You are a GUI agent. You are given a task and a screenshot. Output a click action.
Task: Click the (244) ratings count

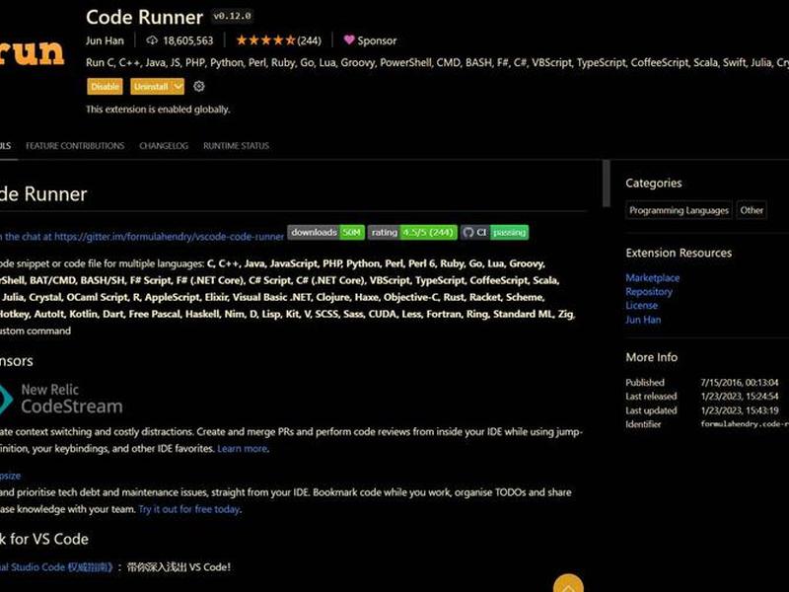[x=309, y=40]
